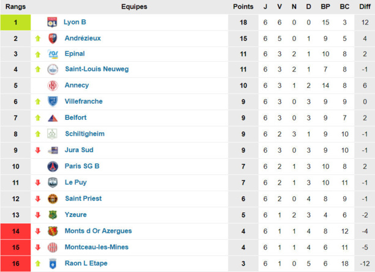The height and width of the screenshot is (272, 375).
Task: Click the green rank 1 cell
Action: [x=16, y=22]
